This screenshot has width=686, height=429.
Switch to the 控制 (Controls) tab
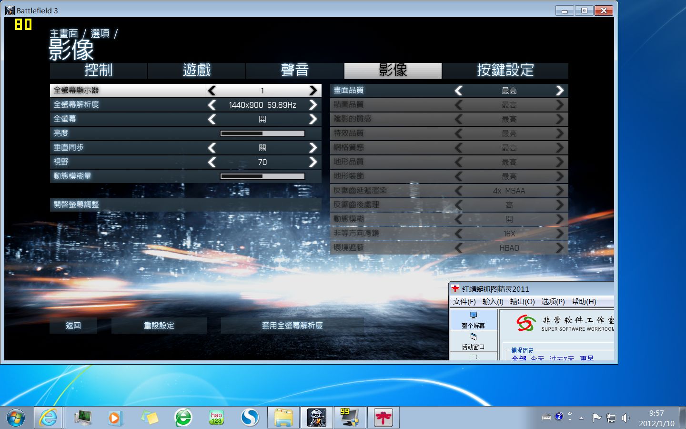coord(99,71)
